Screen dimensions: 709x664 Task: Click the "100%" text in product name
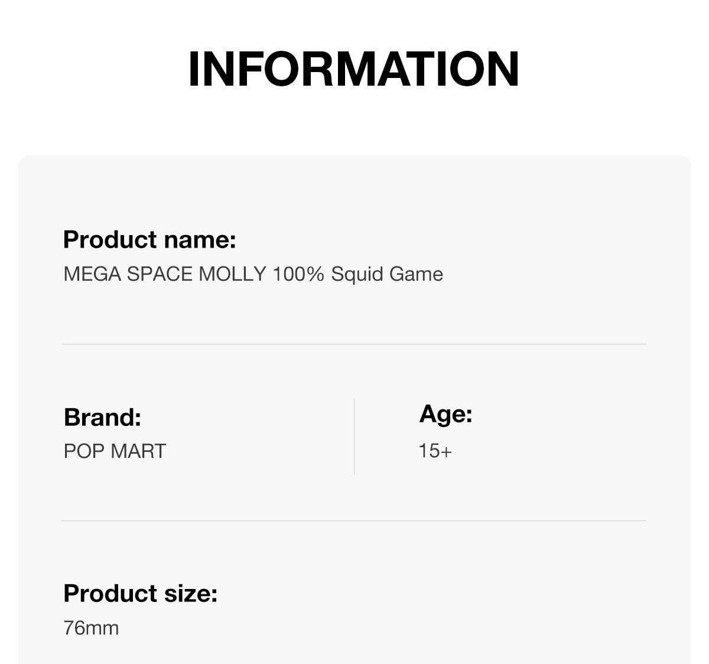[x=298, y=274]
